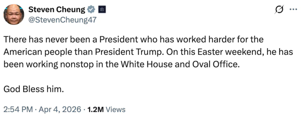Click the "God Bless him." line
301x118 pixels.
[34, 89]
